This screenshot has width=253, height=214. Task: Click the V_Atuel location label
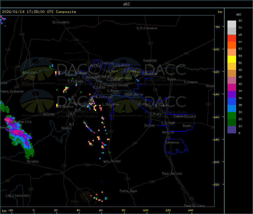click(144, 104)
